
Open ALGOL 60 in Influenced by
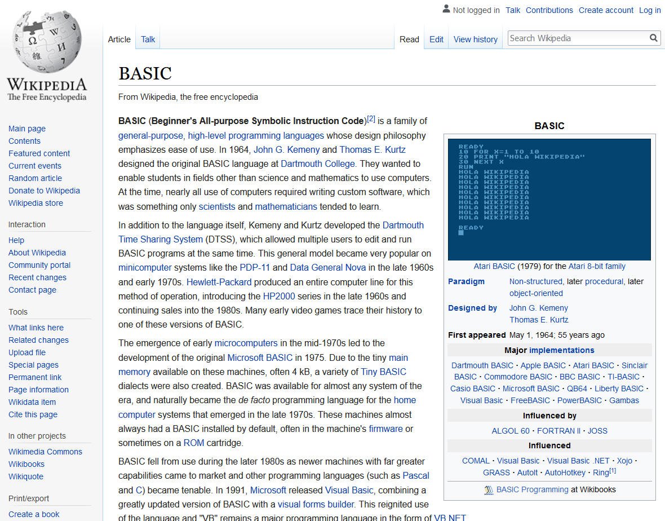click(511, 431)
